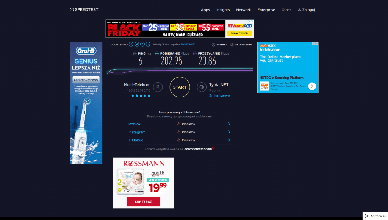Click the IP address 193.239.145.115
This screenshot has height=220, width=388.
click(139, 90)
